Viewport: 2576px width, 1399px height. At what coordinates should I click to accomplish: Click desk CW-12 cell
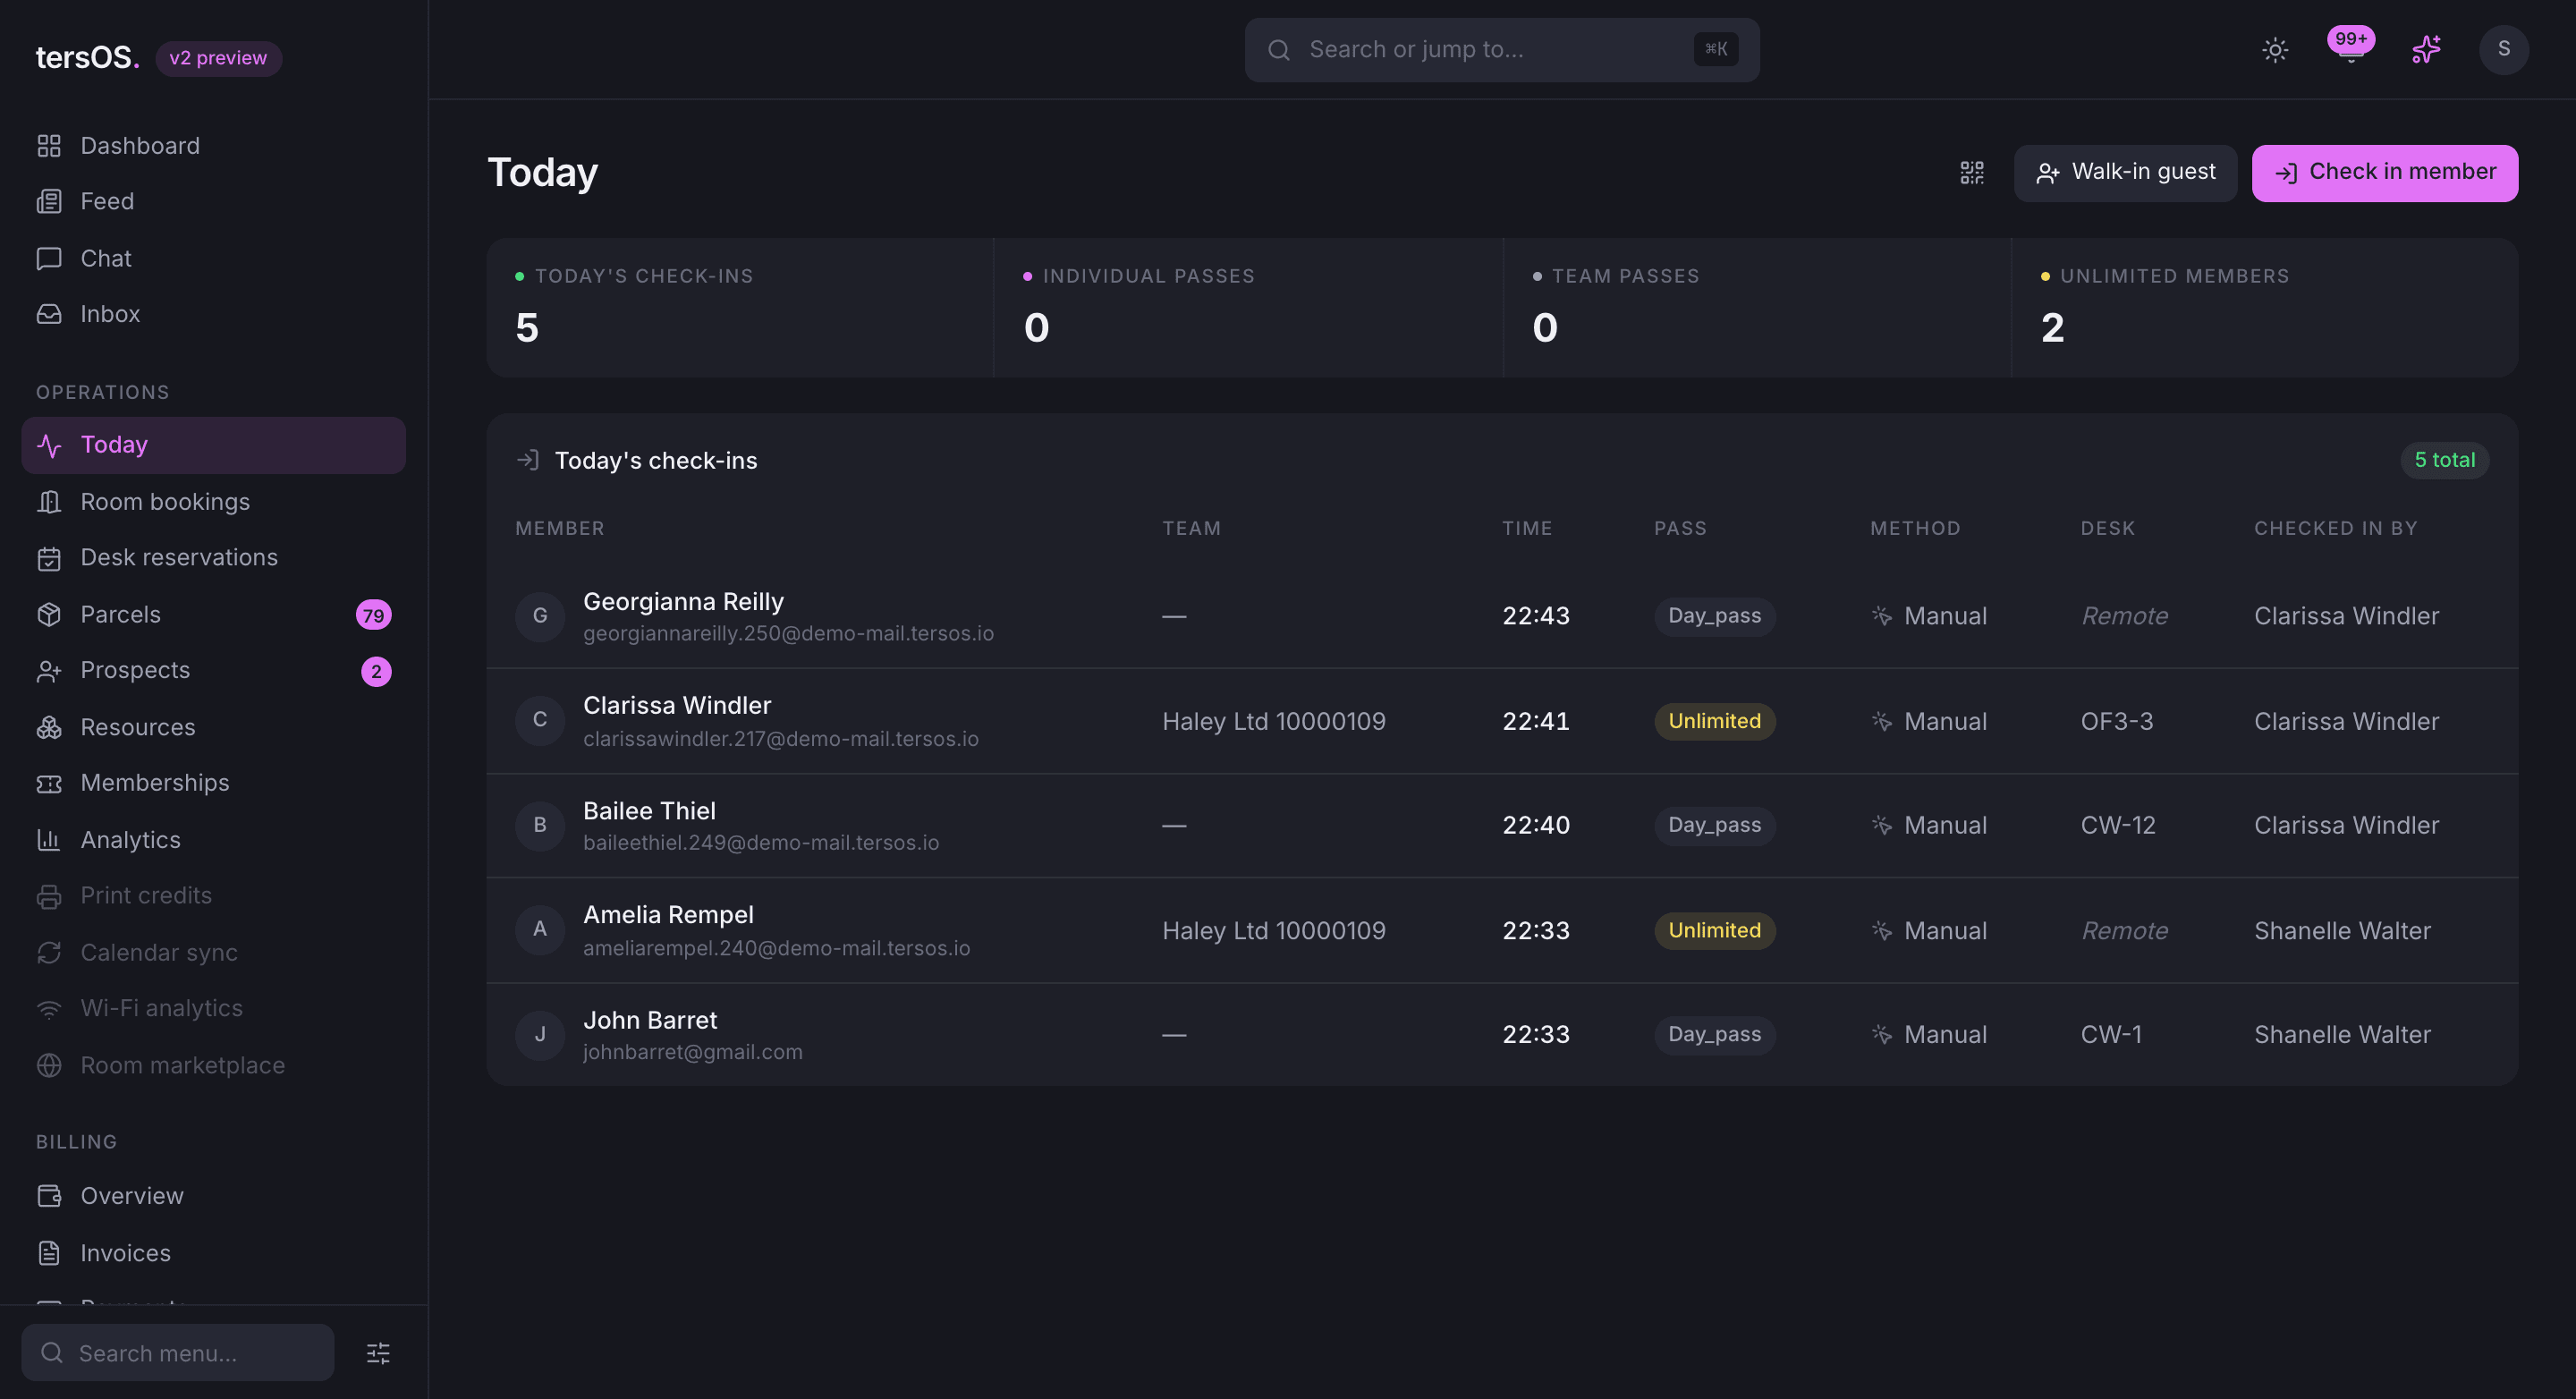(2118, 825)
